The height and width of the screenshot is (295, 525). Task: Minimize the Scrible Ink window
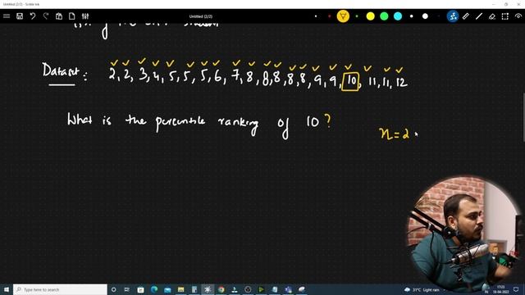[x=493, y=4]
